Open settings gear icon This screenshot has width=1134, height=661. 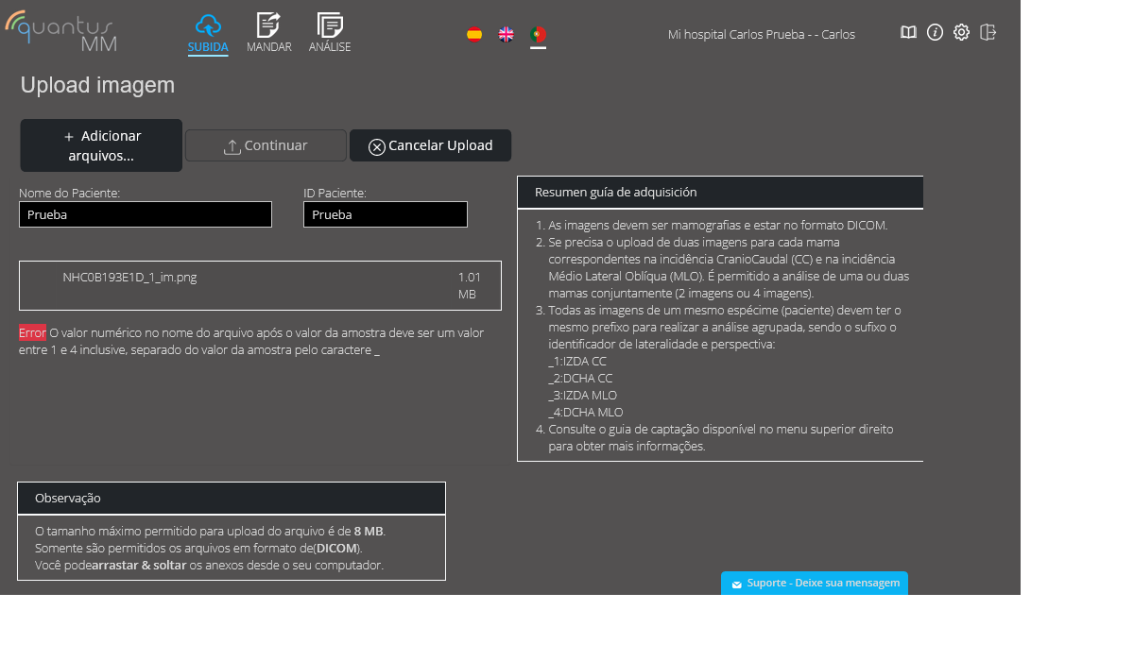tap(961, 32)
